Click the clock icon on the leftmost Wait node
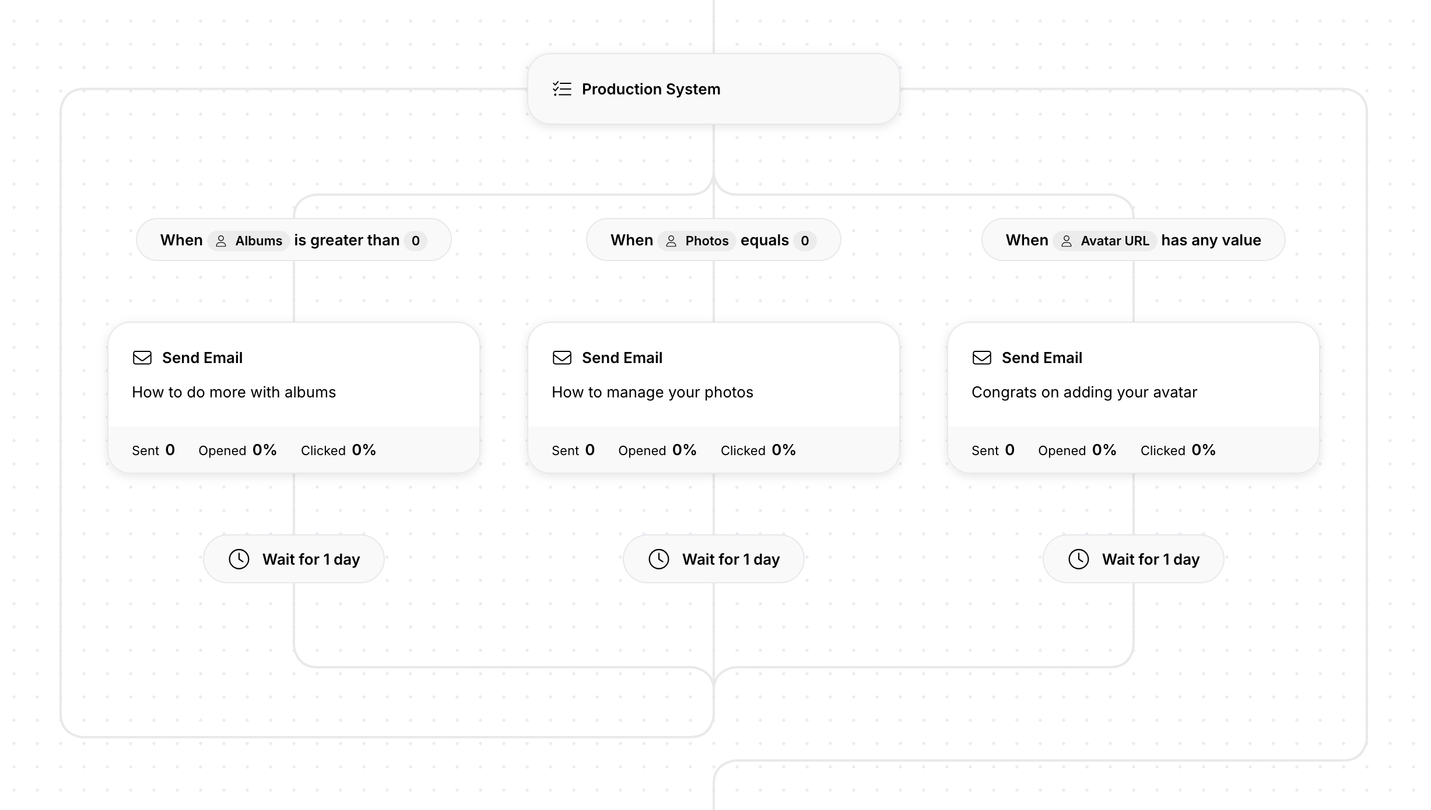The height and width of the screenshot is (810, 1431). pyautogui.click(x=240, y=559)
